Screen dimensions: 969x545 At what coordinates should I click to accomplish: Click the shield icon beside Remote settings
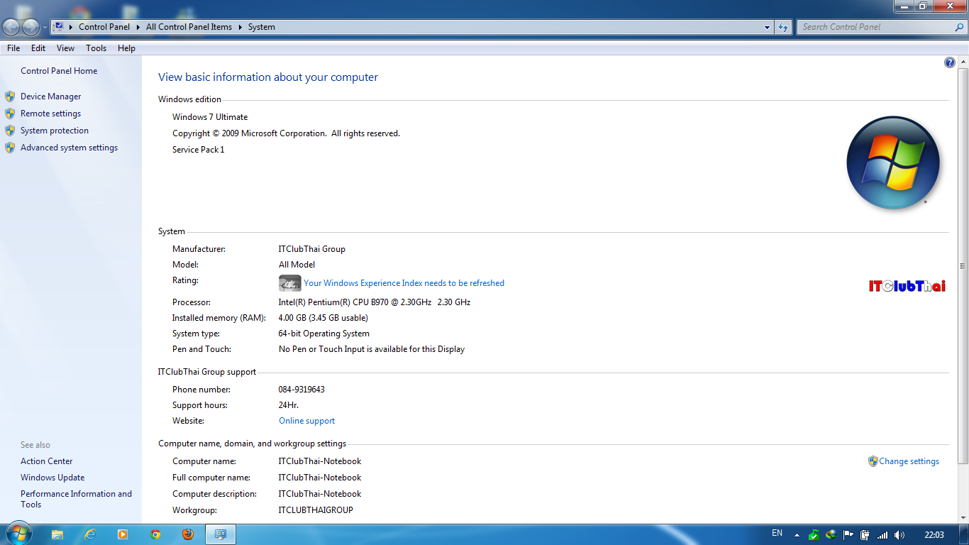[10, 114]
